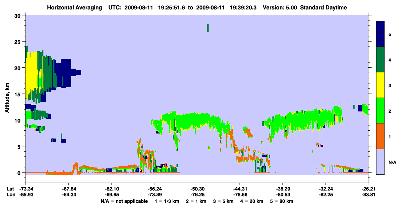Click the colorbar label 1
Viewport: 409px width, 210px height.
pos(390,136)
